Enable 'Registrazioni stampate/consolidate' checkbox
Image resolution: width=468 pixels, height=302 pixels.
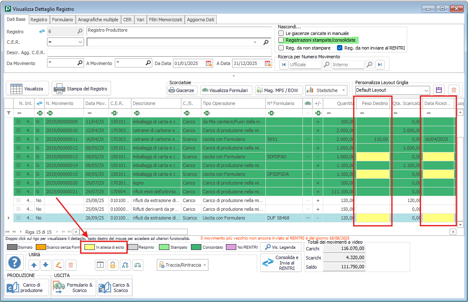coord(282,40)
